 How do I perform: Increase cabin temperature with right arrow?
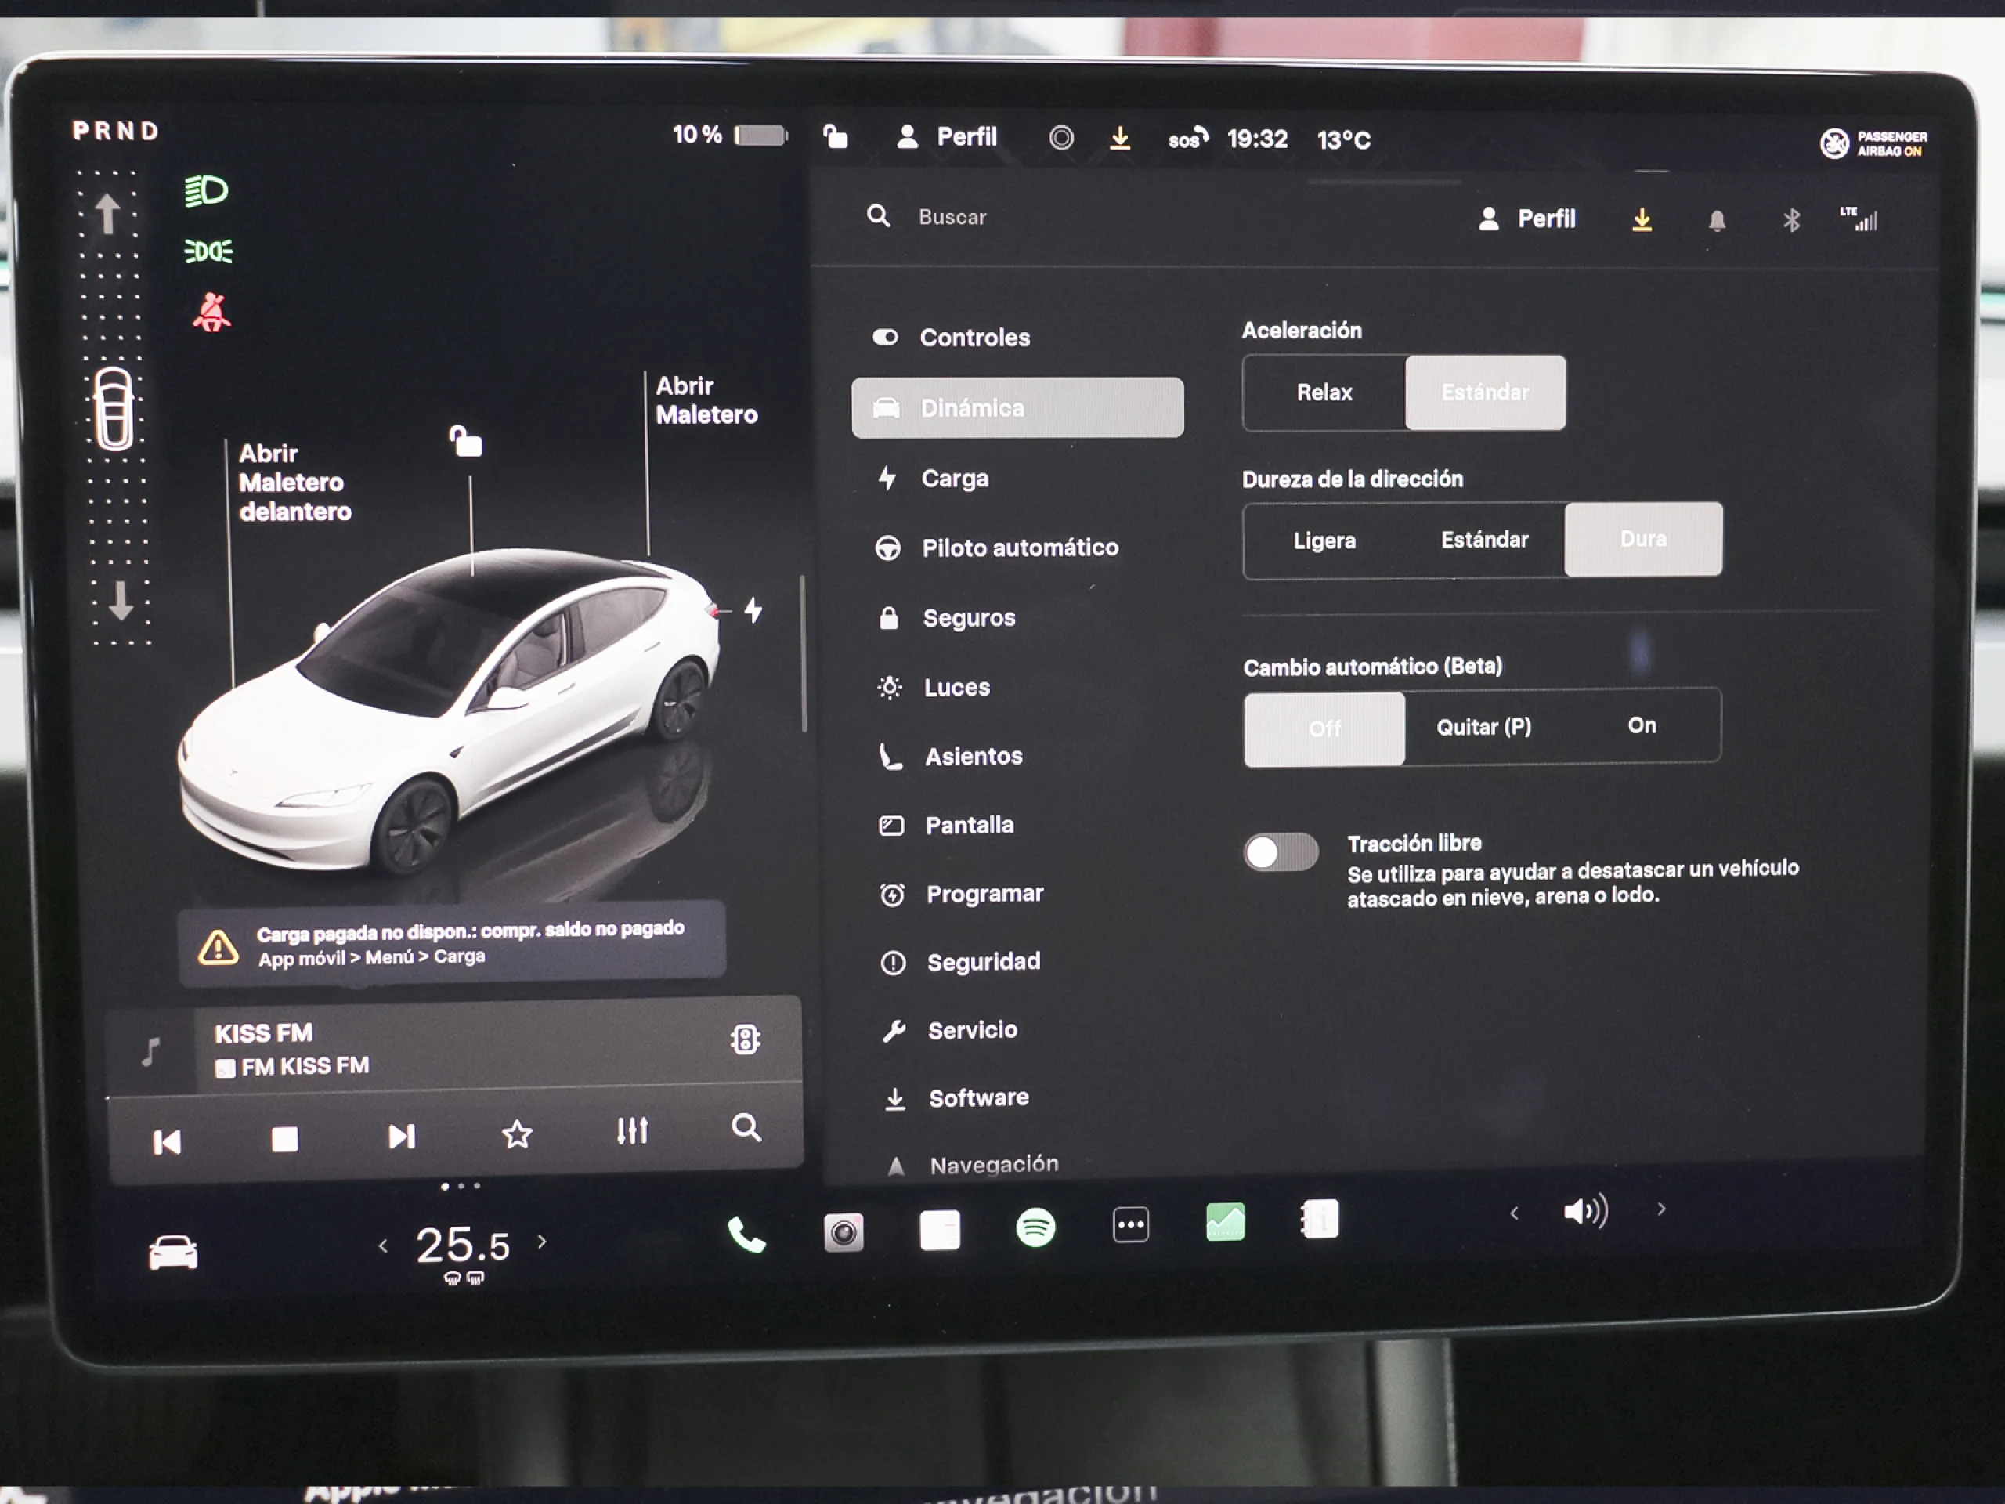click(x=542, y=1243)
